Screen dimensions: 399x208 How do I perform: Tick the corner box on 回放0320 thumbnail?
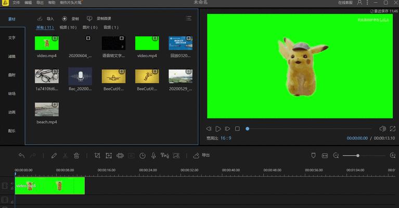click(x=188, y=38)
